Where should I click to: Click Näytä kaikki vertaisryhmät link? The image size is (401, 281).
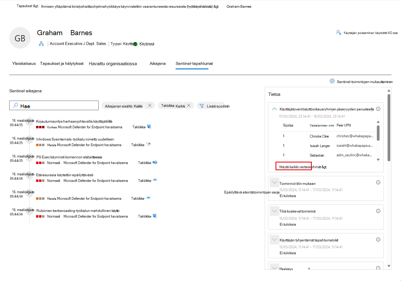pos(303,167)
